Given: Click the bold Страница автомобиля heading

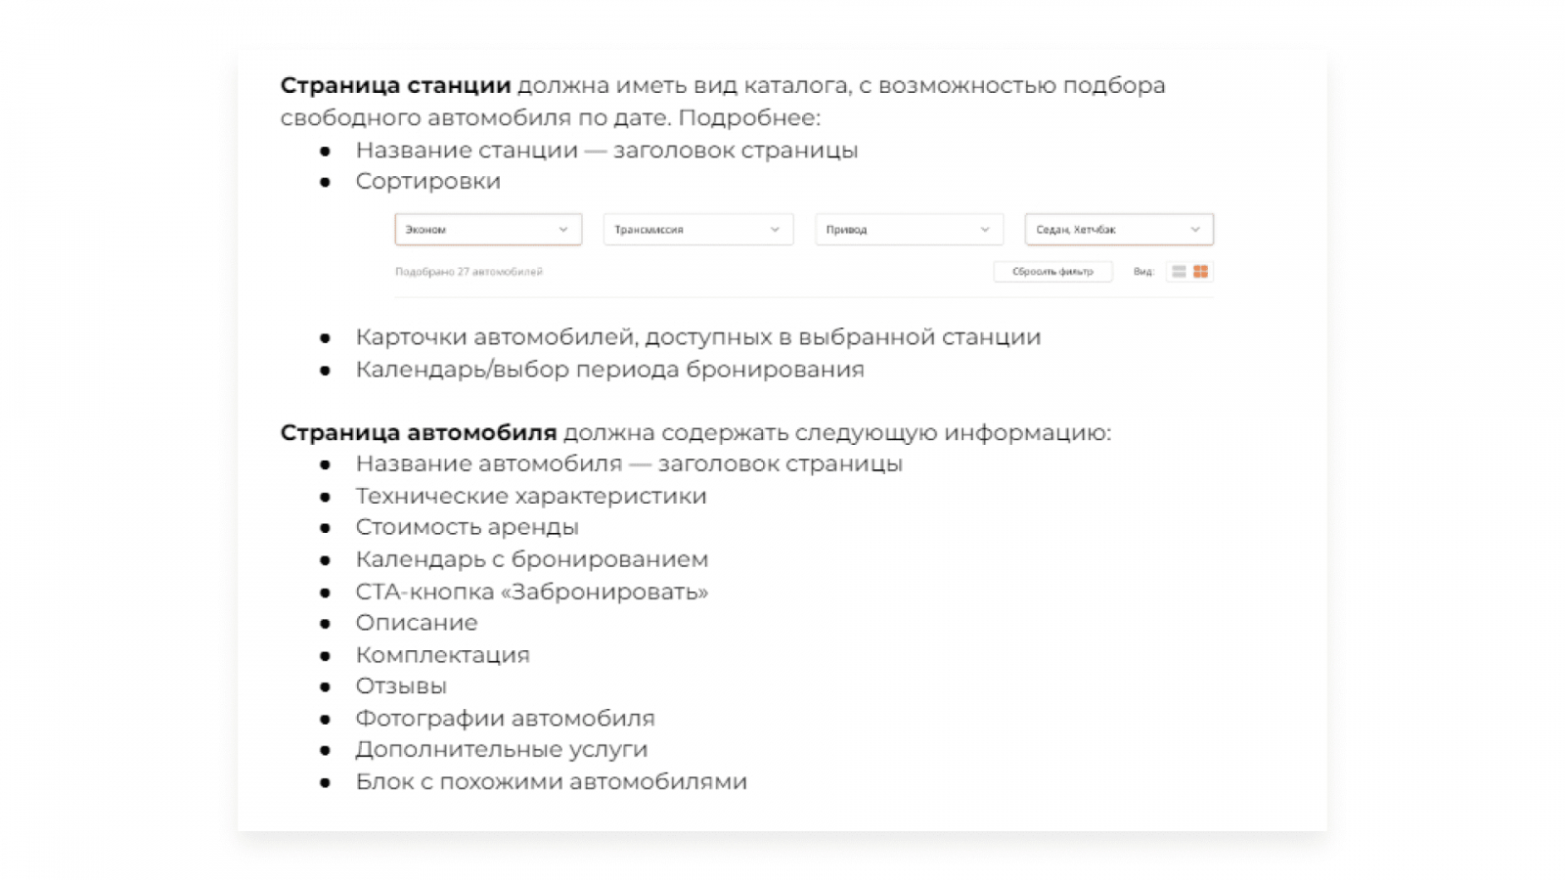Looking at the screenshot, I should [418, 432].
